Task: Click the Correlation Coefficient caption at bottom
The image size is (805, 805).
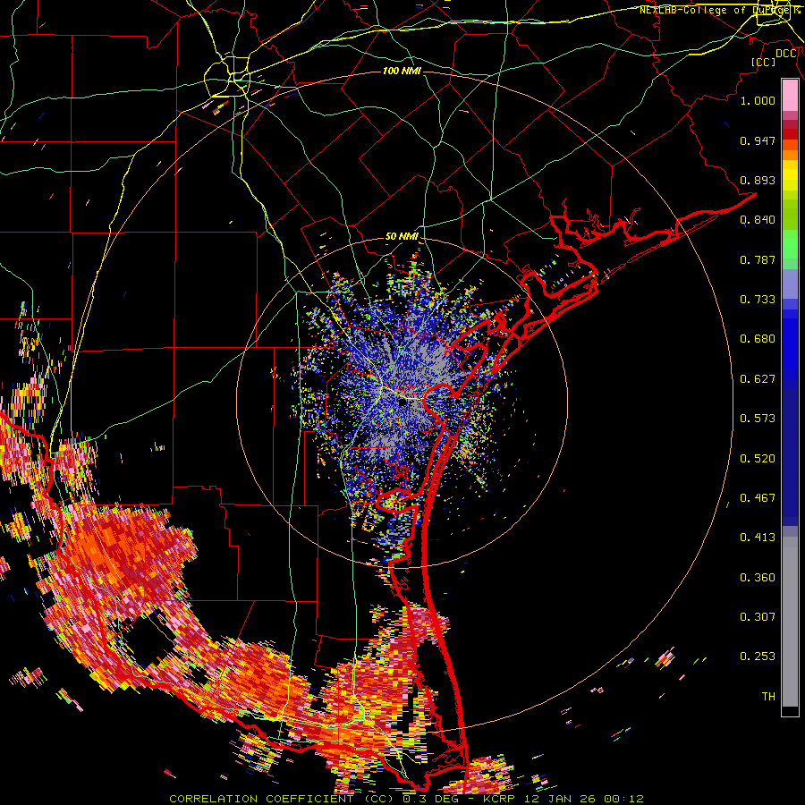Action: point(406,799)
